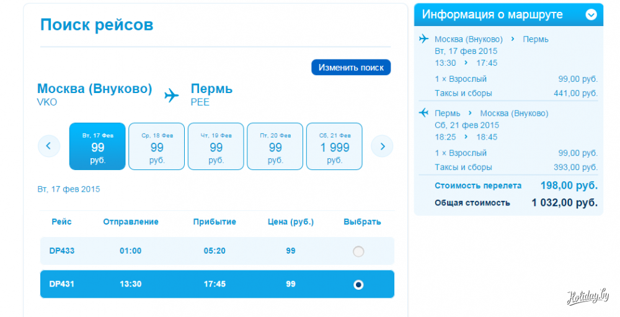This screenshot has height=317, width=620.
Task: Collapse the Информация о маршруте panel
Action: tap(591, 14)
